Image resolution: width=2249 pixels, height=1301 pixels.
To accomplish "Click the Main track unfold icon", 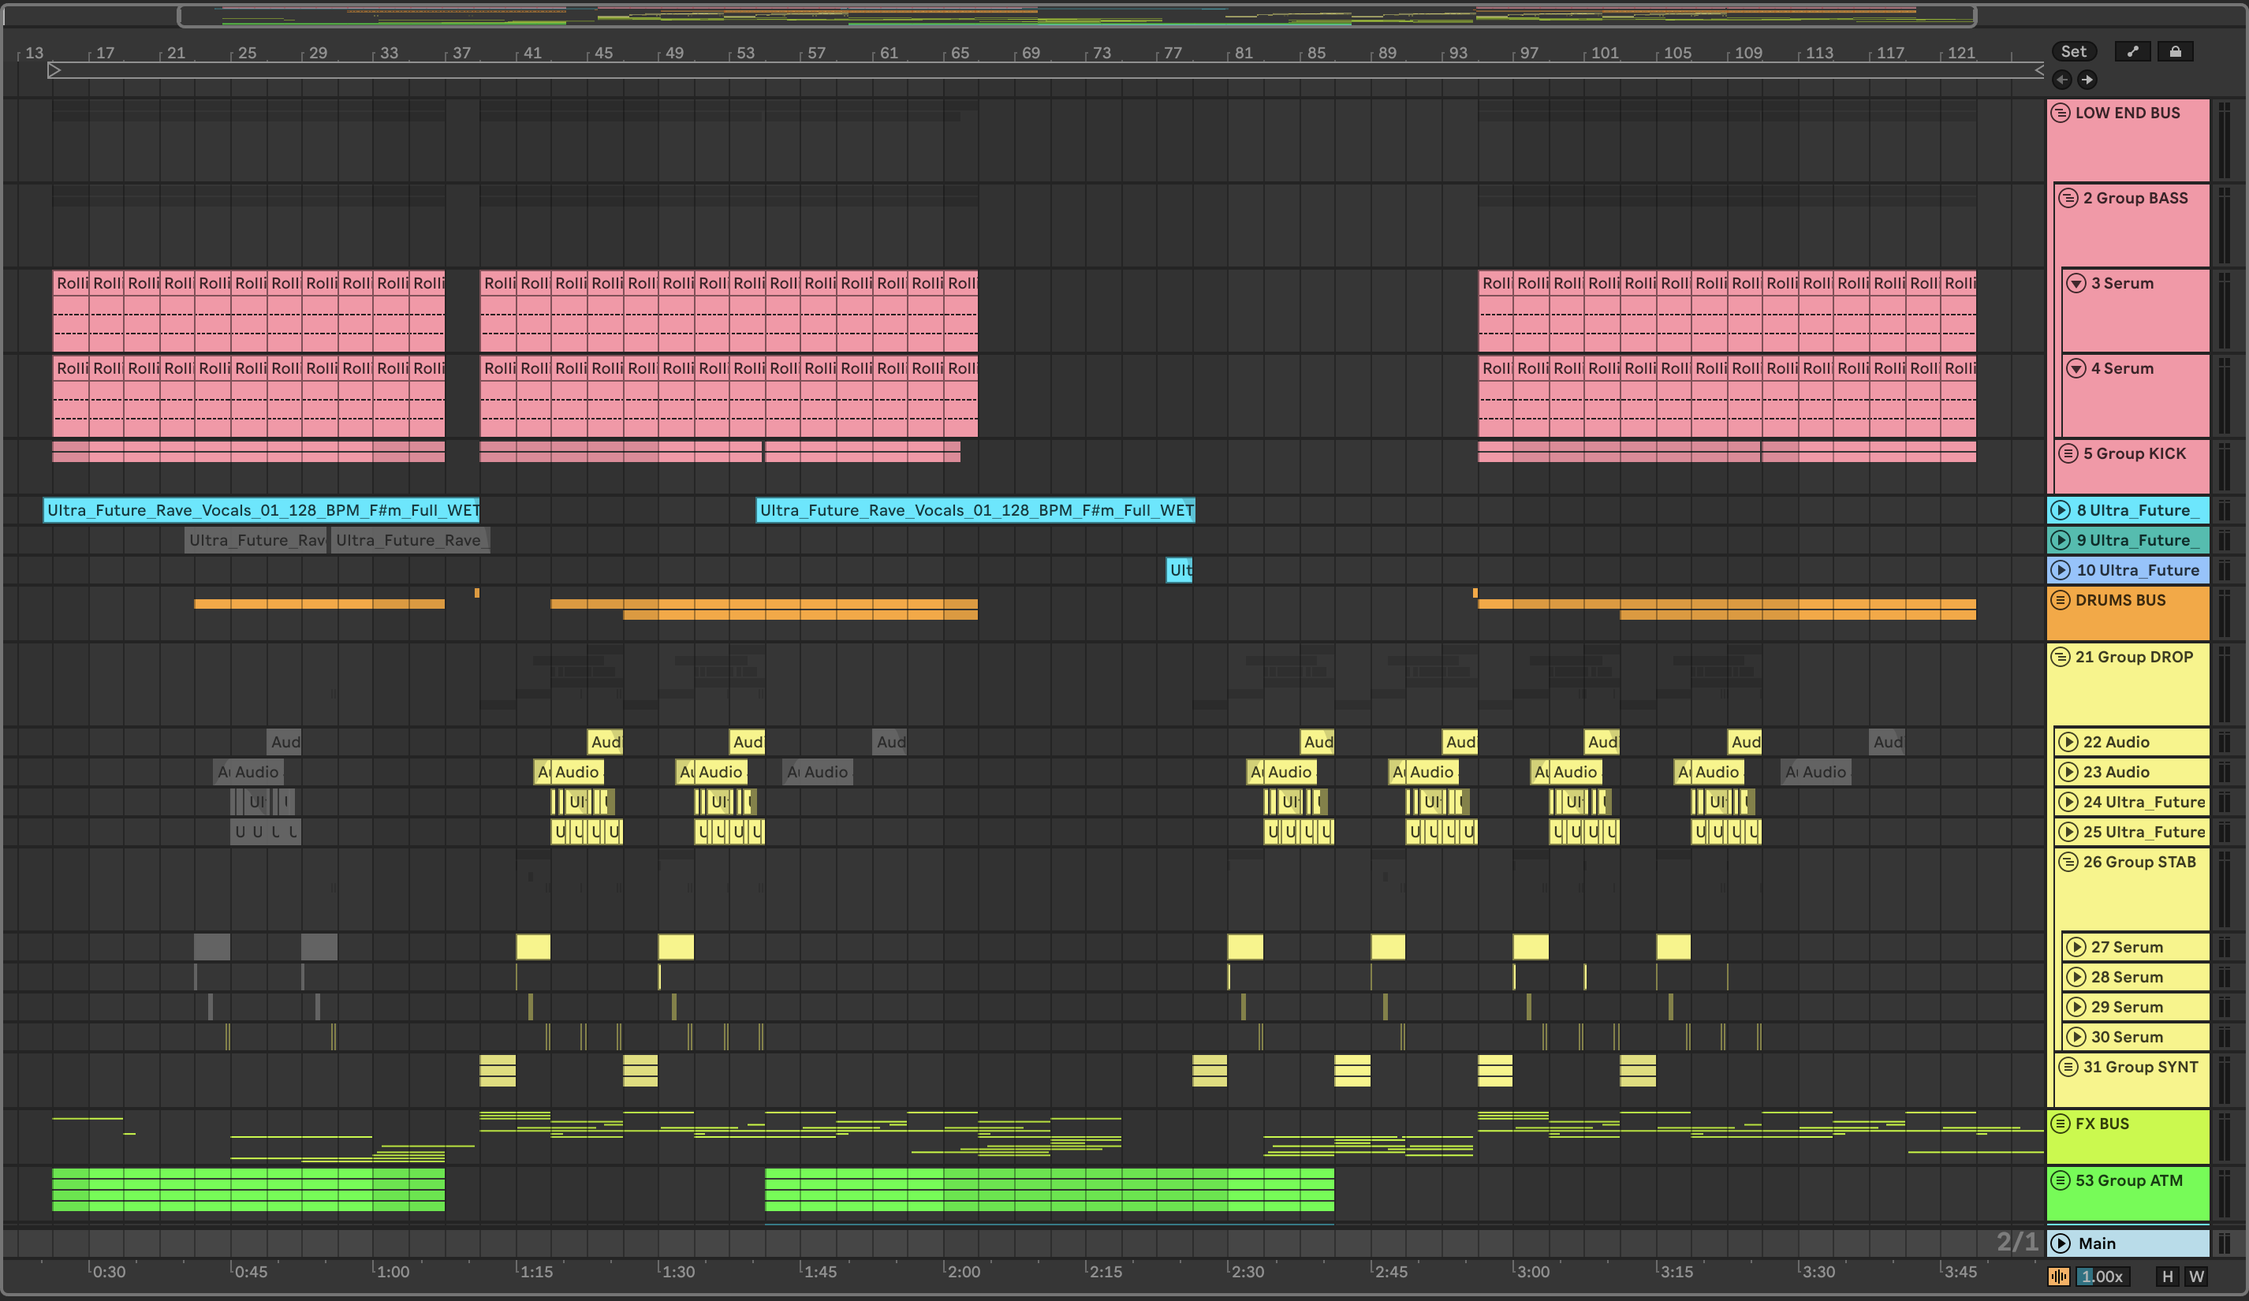I will [2061, 1243].
